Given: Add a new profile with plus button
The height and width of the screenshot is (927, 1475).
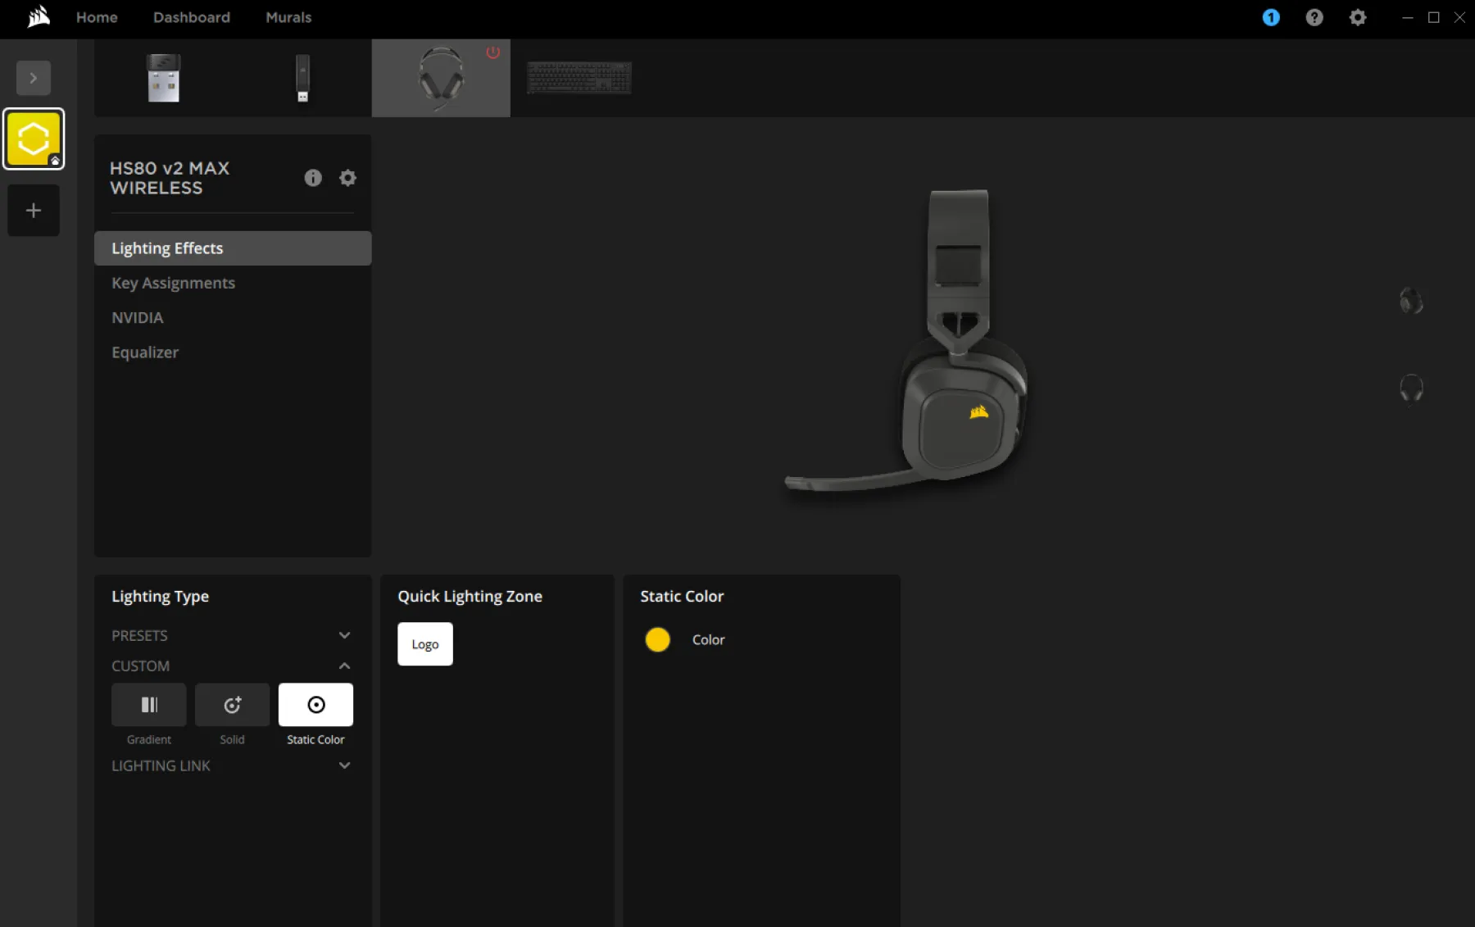Looking at the screenshot, I should click(34, 211).
